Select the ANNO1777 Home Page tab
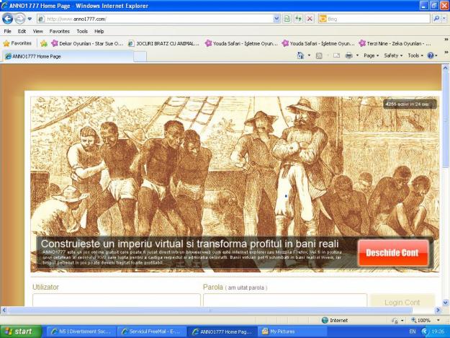Screen dimensions: 450x338 [68, 56]
